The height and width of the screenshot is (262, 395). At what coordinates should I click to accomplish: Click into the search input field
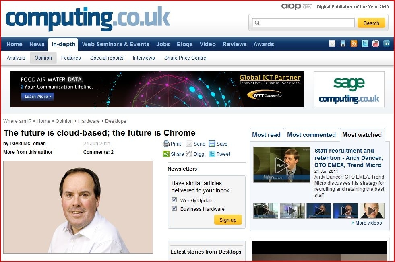(x=303, y=23)
